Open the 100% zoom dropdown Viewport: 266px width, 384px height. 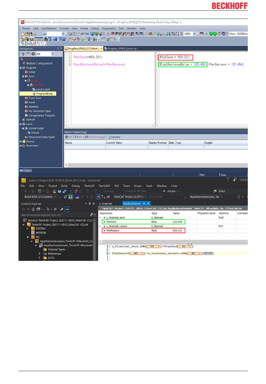[194, 34]
